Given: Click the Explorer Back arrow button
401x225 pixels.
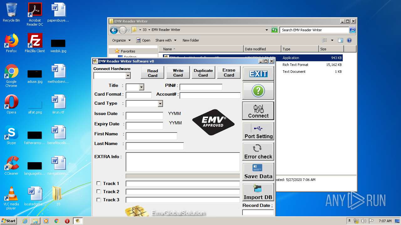Looking at the screenshot, I should point(114,30).
